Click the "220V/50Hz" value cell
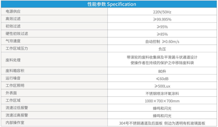 point(162,12)
